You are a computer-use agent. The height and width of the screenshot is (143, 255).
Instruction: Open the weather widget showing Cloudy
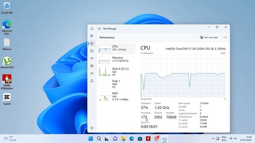click(10, 139)
